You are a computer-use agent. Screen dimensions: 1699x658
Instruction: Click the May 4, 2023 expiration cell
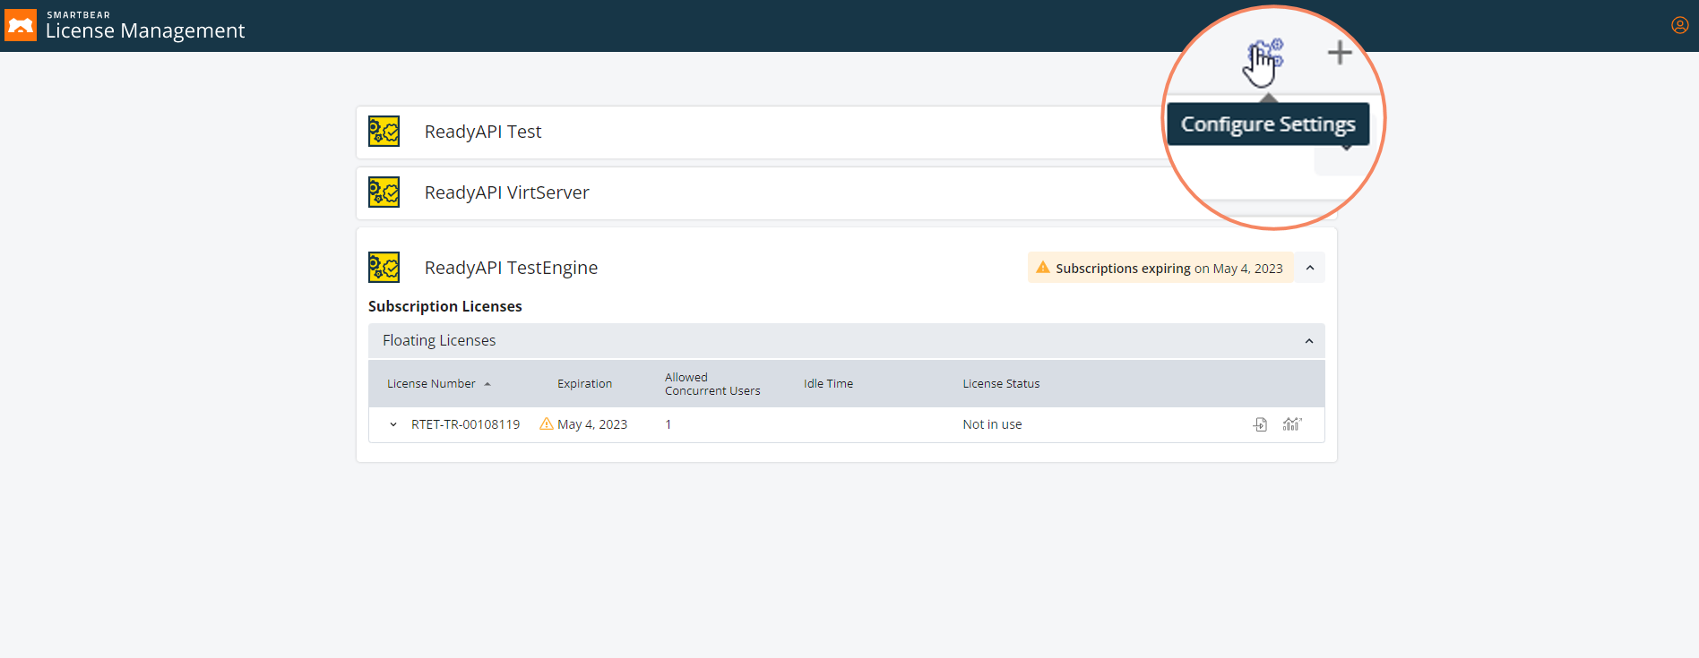(592, 424)
